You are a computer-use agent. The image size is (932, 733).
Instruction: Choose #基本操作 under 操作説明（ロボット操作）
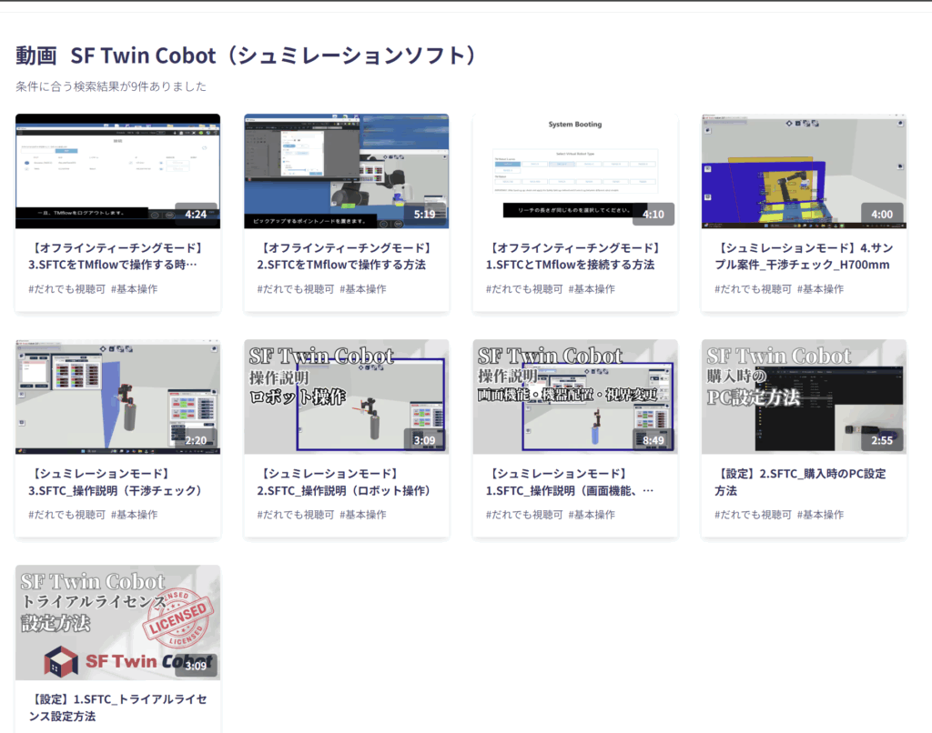tap(363, 515)
